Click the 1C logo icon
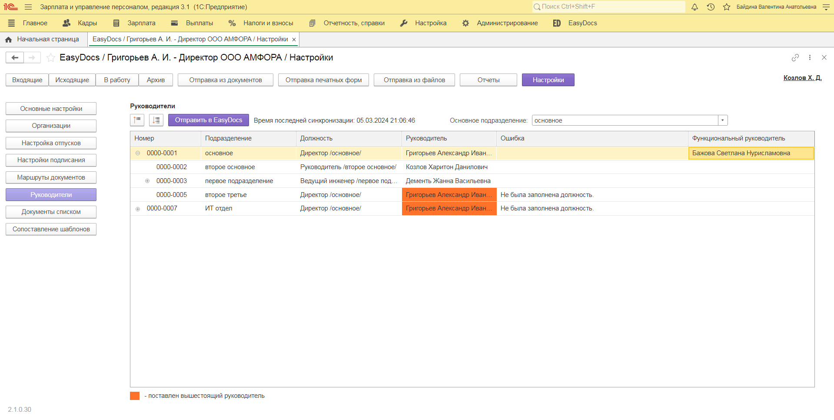The height and width of the screenshot is (420, 834). pyautogui.click(x=10, y=7)
